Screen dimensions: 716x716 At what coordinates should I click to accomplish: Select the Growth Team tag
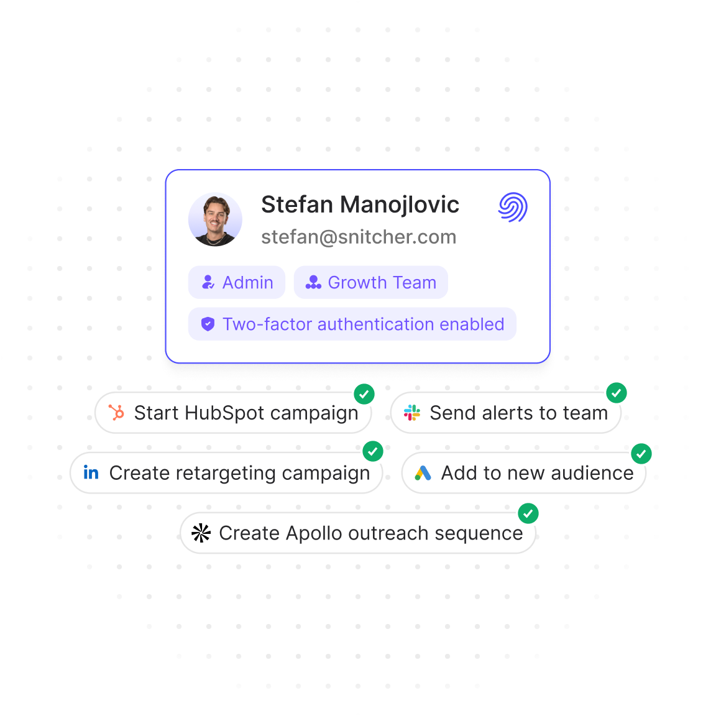click(x=371, y=282)
